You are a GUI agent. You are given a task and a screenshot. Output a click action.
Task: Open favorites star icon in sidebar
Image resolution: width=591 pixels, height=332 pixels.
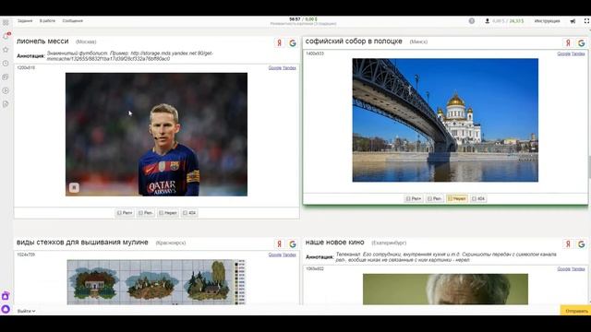click(6, 50)
